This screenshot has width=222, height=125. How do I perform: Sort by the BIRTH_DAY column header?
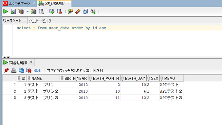tap(134, 78)
